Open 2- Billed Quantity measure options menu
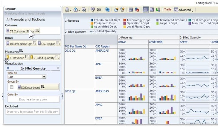Viewport: 218px width, 127px height. 57,57
